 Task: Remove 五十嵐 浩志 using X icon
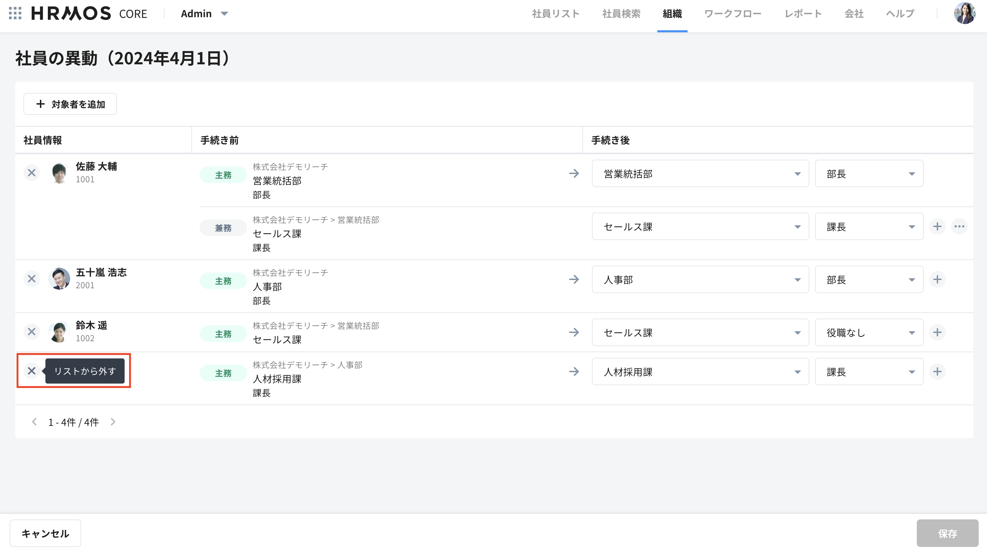pyautogui.click(x=32, y=279)
